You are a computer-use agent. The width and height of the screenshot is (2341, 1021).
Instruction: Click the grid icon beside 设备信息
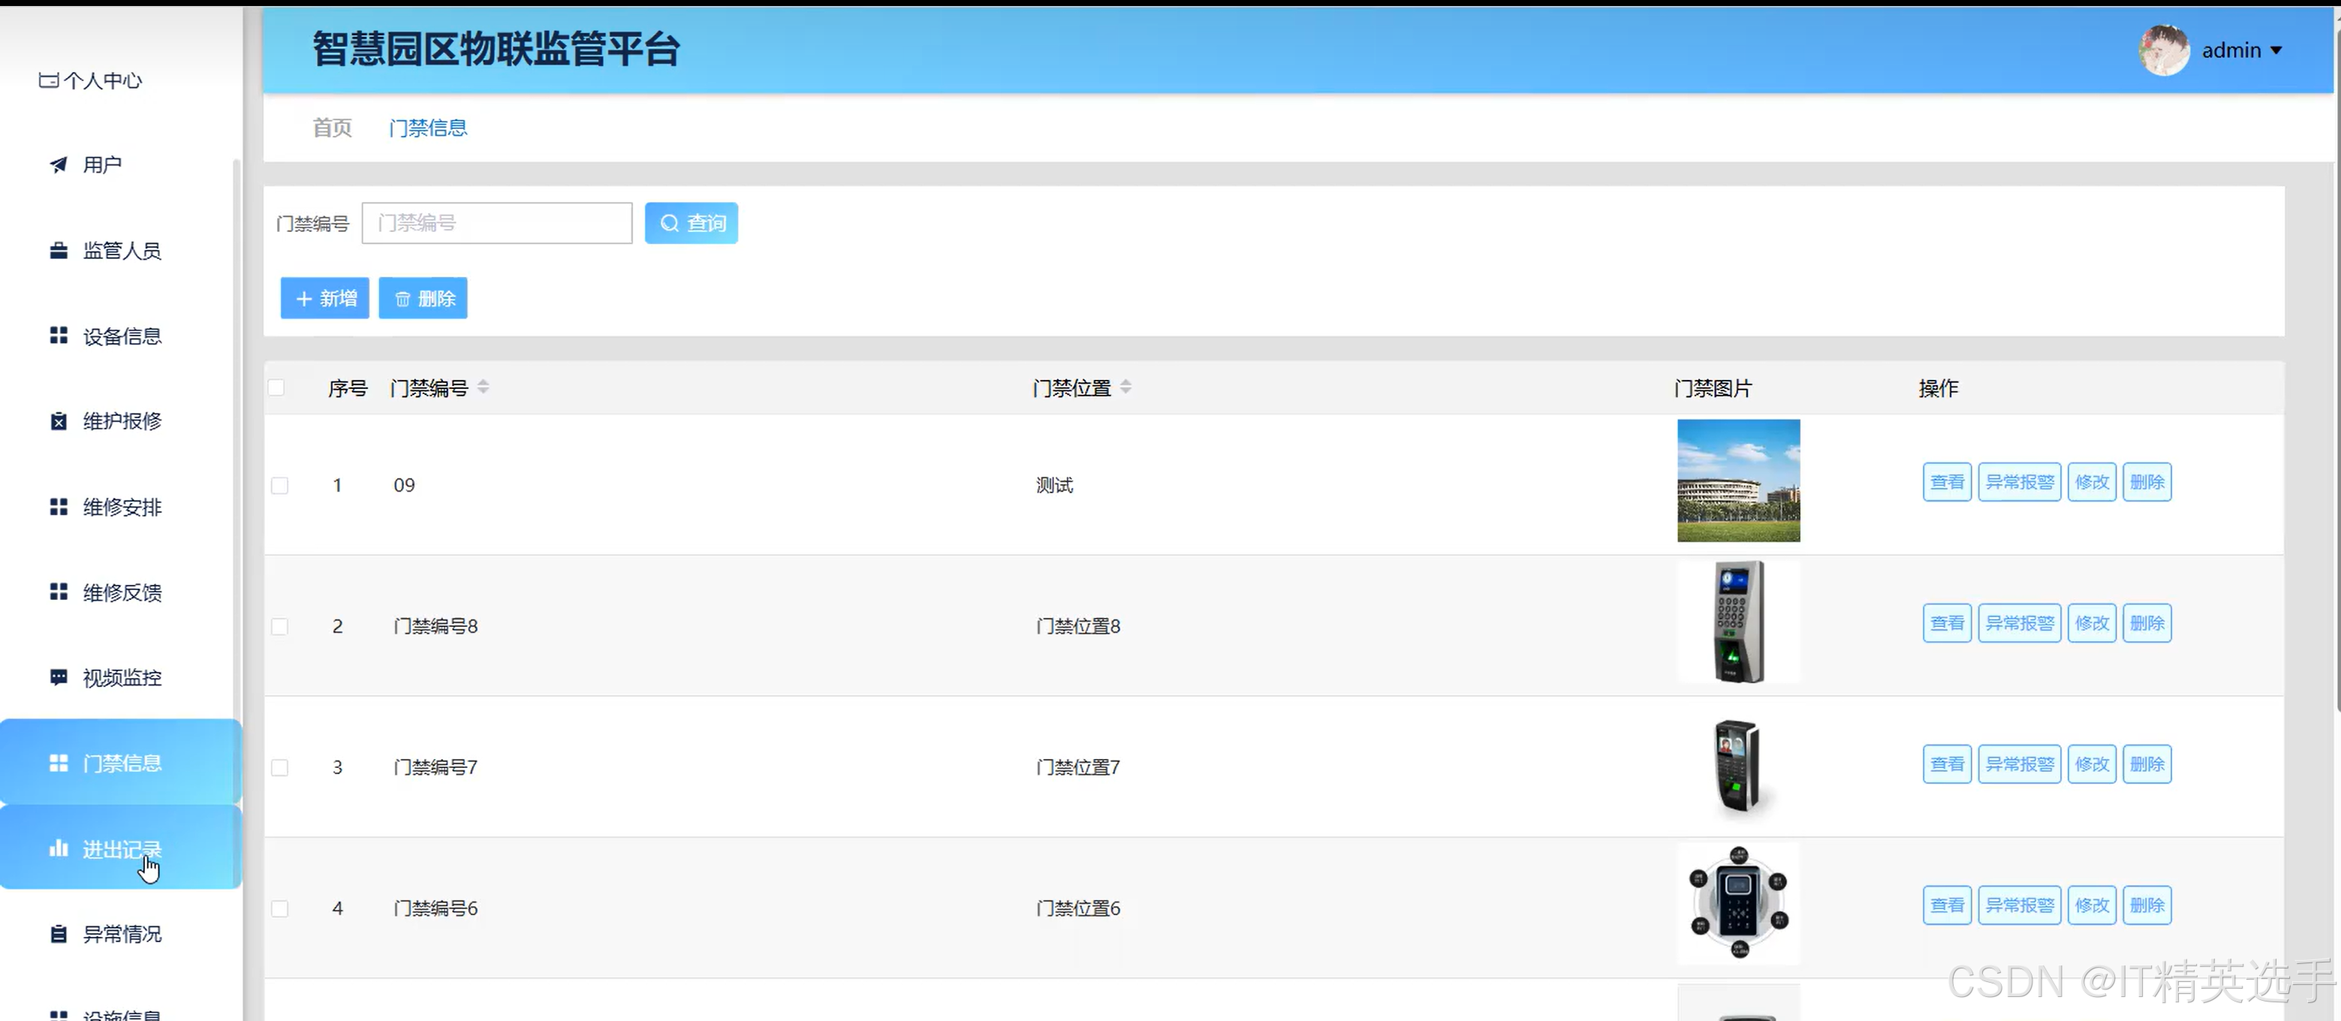58,336
